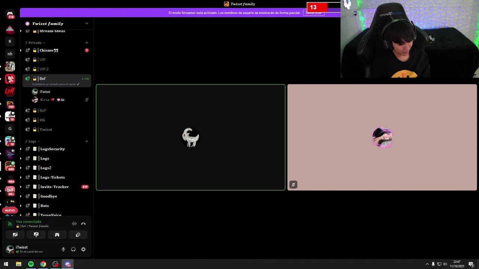Open the Bots channel
The height and width of the screenshot is (269, 479).
[57, 206]
